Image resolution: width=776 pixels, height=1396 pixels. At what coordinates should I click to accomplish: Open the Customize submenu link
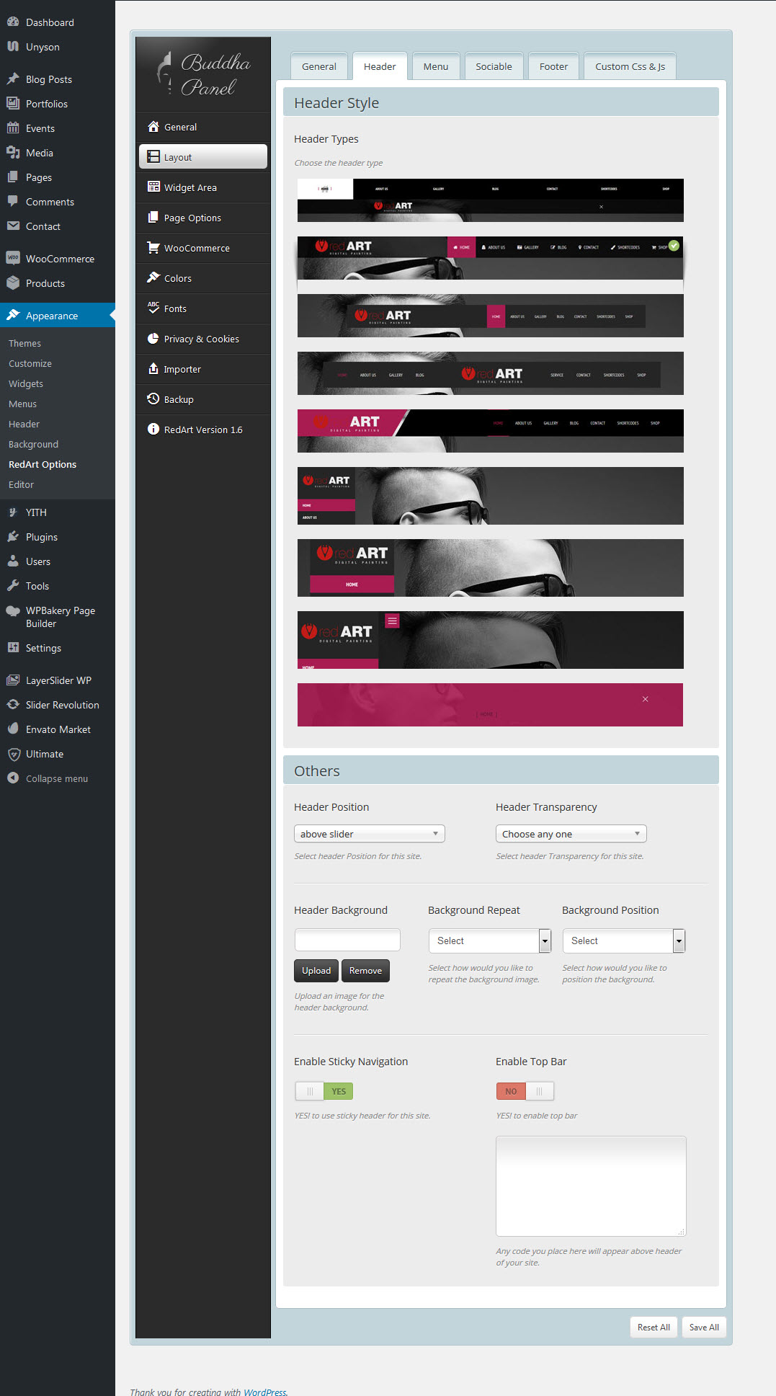click(30, 363)
